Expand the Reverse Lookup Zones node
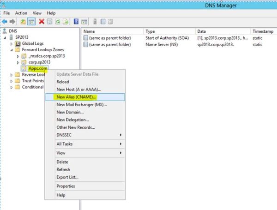Viewport: 277px width, 210px height. tap(12, 75)
